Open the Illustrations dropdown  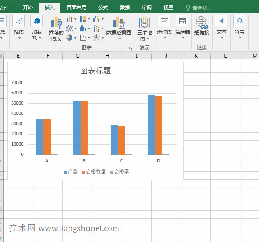19,22
